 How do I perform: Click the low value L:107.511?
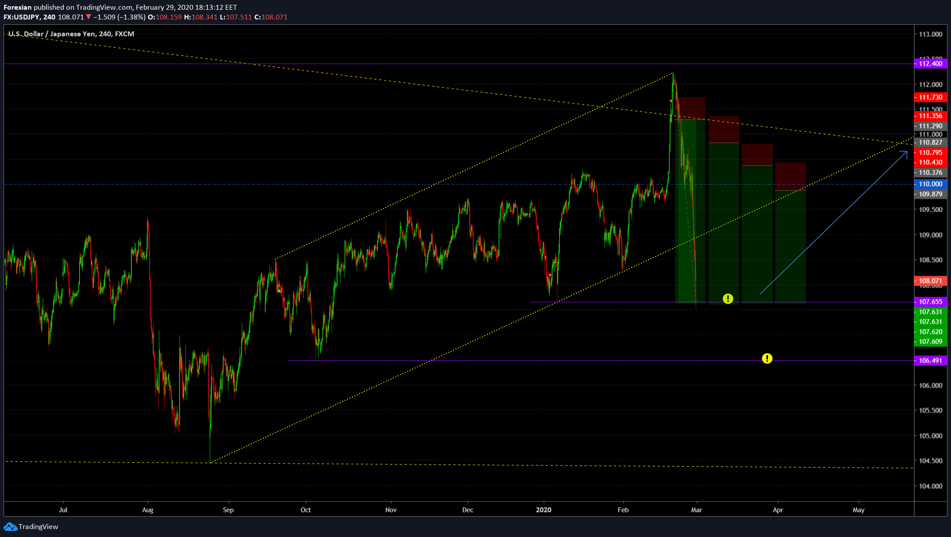click(236, 17)
